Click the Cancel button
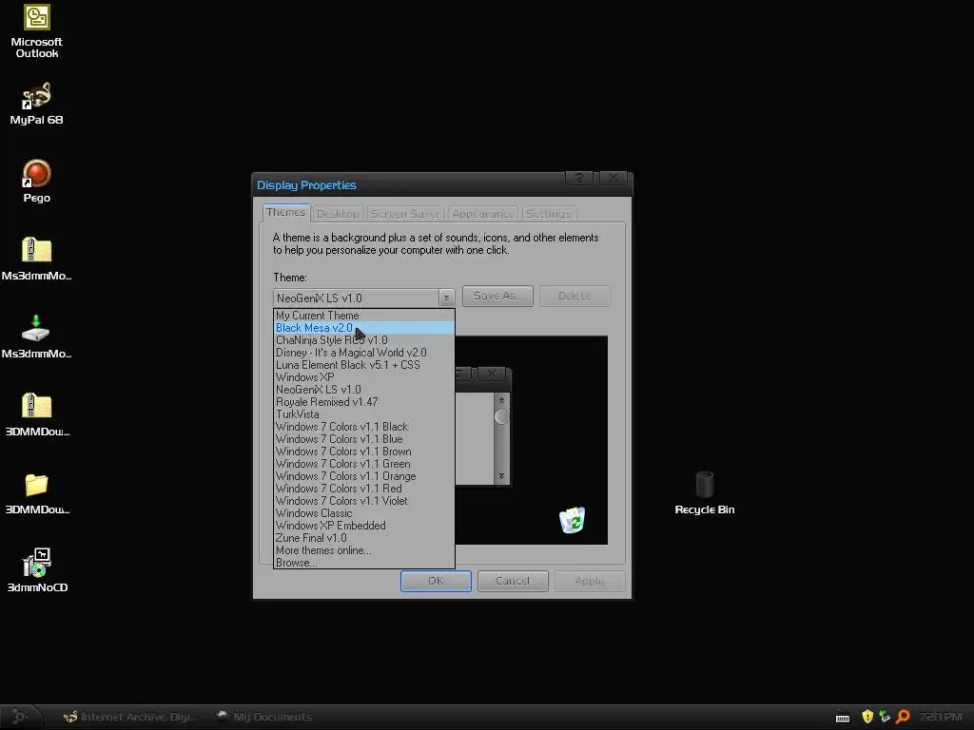 [x=513, y=581]
